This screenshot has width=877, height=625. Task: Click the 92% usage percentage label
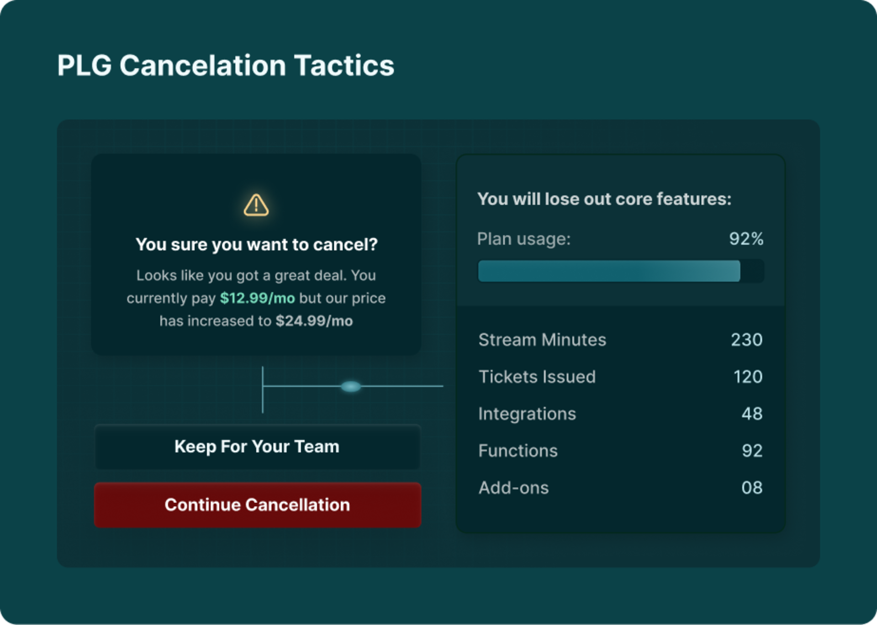pos(745,238)
